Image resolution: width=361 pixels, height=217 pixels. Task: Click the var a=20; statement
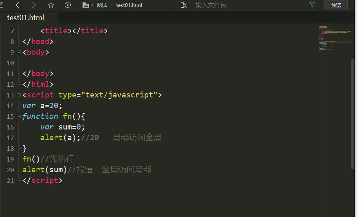(42, 106)
